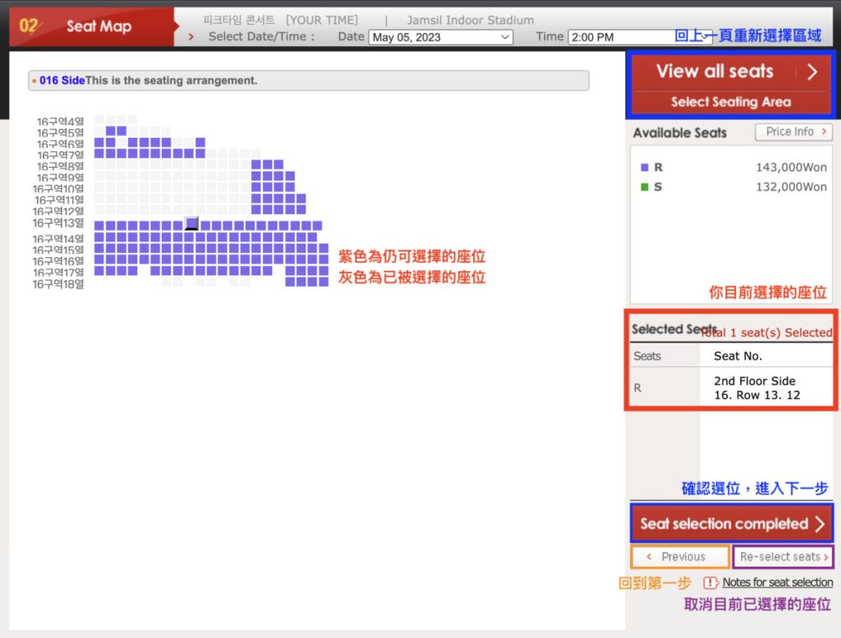This screenshot has width=841, height=638.
Task: Expand the Price Info panel
Action: 793,132
